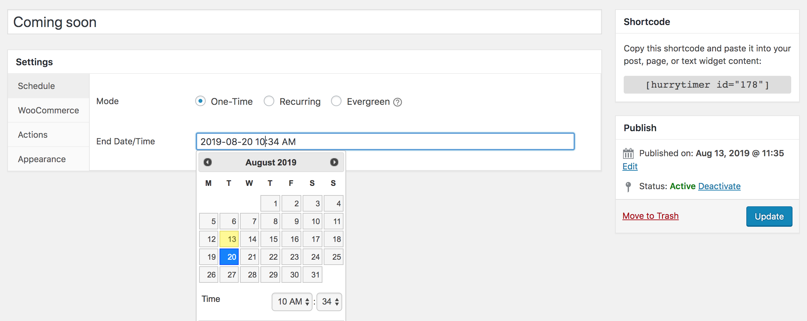Viewport: 807px width, 321px height.
Task: Go to next month in calendar
Action: click(x=334, y=162)
